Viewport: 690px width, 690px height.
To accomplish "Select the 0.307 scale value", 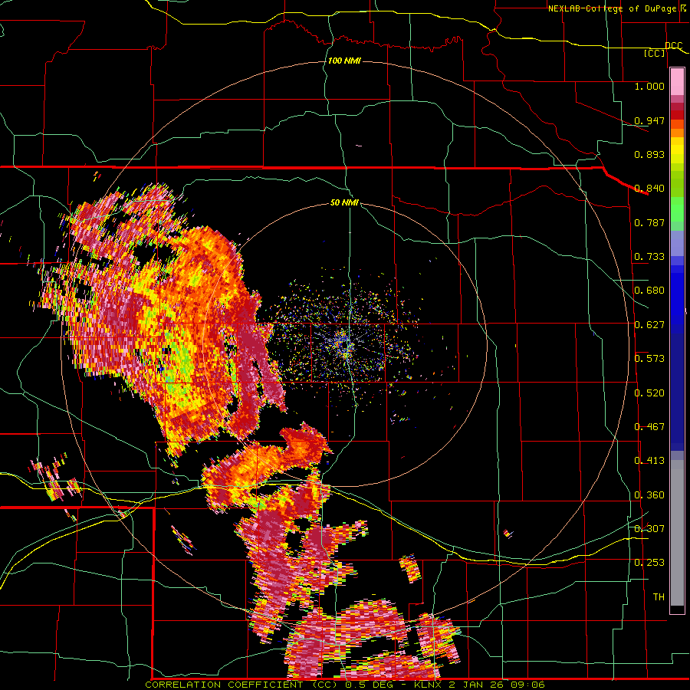I will click(649, 529).
